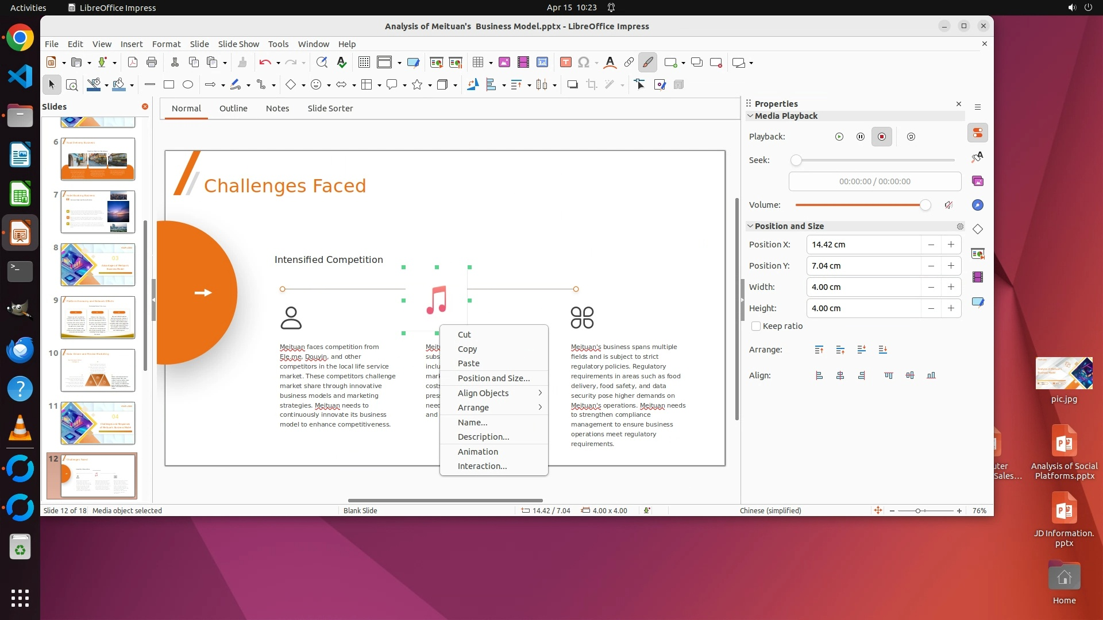The width and height of the screenshot is (1103, 620).
Task: Open slide 9 thumbnail
Action: coord(98,317)
